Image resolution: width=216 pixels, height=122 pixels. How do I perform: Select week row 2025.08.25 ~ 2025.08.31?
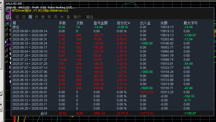point(30,39)
